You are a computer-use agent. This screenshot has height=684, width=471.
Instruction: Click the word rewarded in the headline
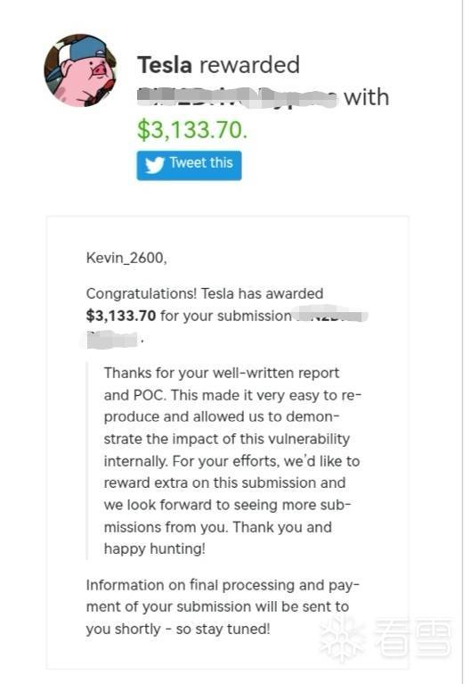pos(249,64)
